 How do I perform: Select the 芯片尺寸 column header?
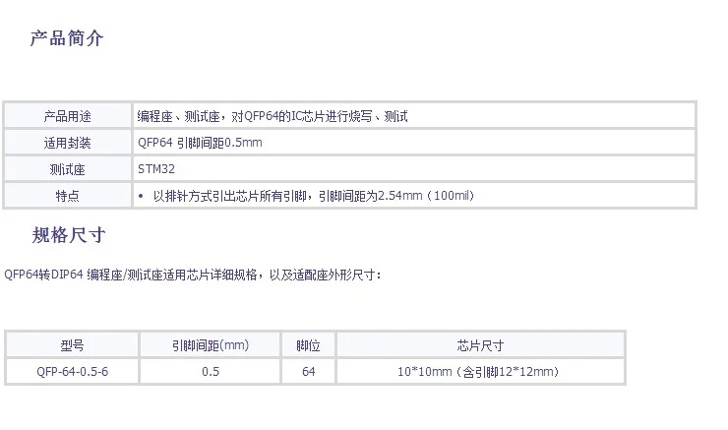pyautogui.click(x=480, y=345)
